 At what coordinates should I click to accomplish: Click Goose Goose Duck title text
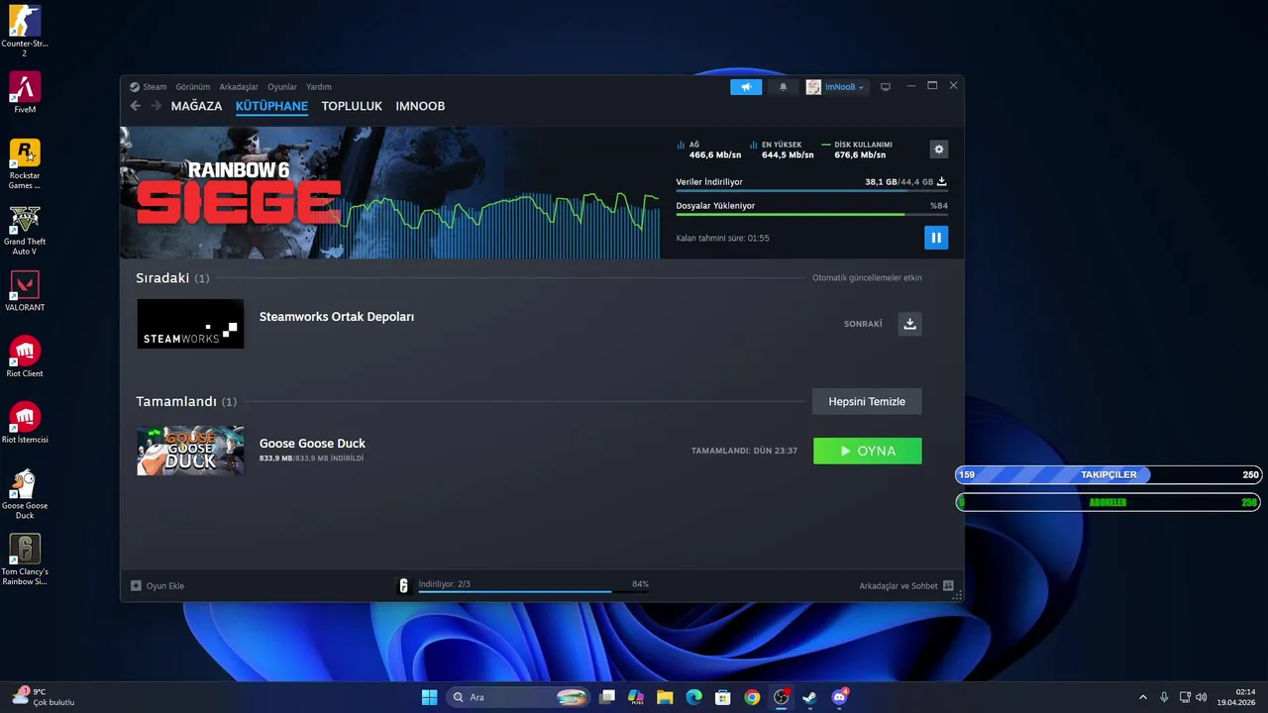click(312, 444)
